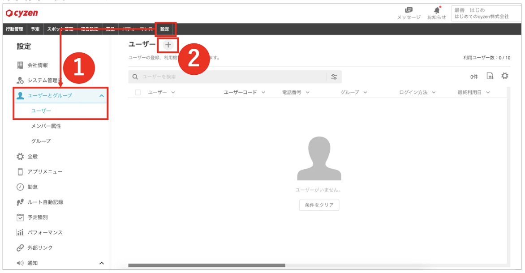Open the 電話番号 column dropdown
Image resolution: width=525 pixels, height=273 pixels.
pyautogui.click(x=307, y=92)
